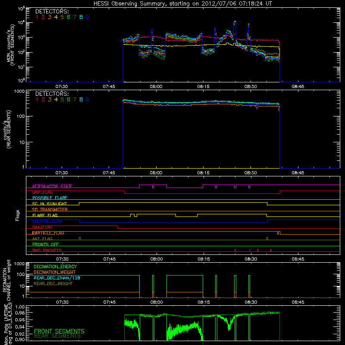345x345 pixels.
Task: Click the 07:45 tick under Flags plot
Action: click(110, 259)
